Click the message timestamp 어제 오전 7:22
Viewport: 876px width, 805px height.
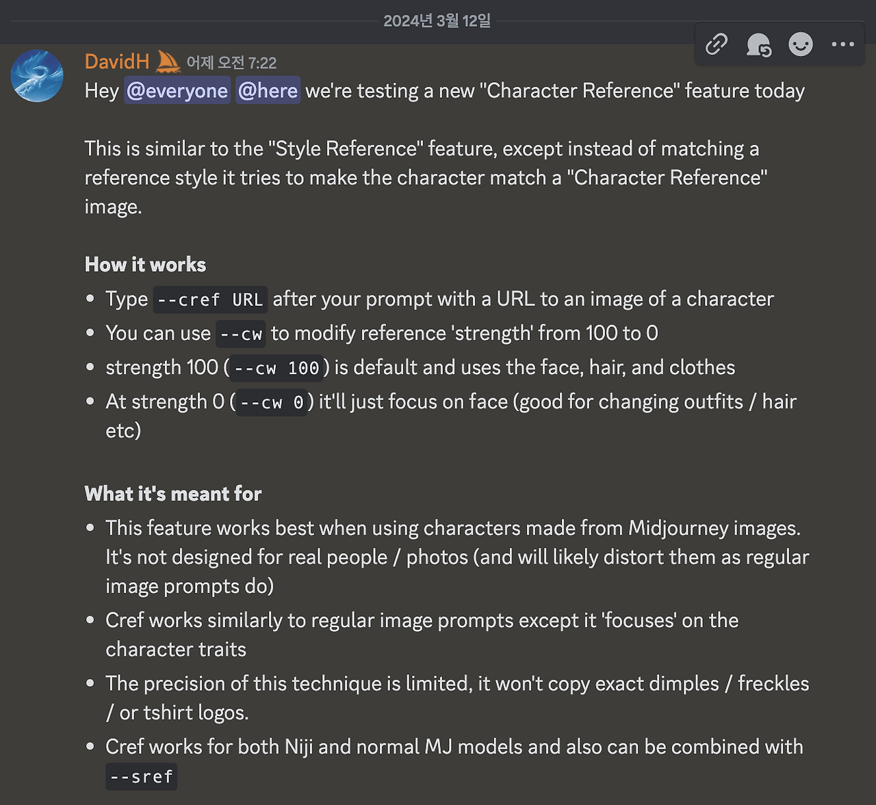coord(231,63)
